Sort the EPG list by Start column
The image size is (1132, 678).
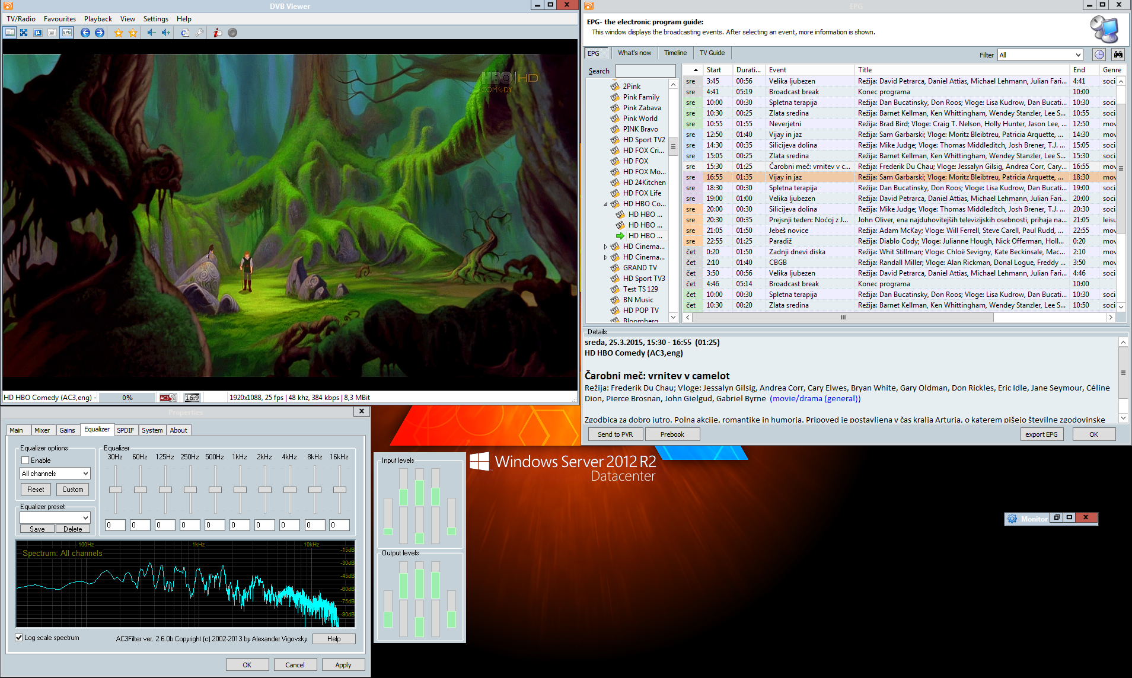(x=718, y=70)
